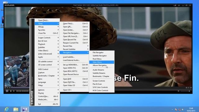The height and width of the screenshot is (112, 199).
Task: Toggle always-on-top pin icon in KMPlayer title bar
Action: click(x=175, y=5)
